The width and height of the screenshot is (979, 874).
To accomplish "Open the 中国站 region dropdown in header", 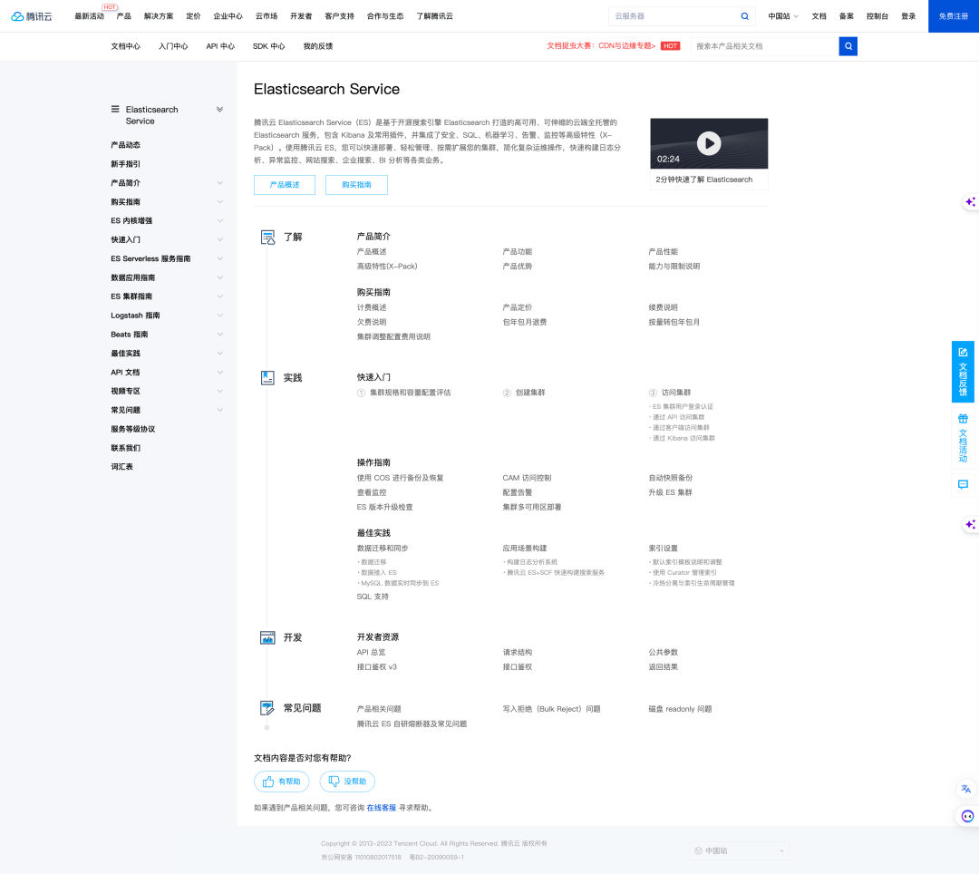I will (783, 16).
